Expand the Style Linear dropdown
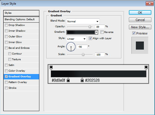The width and height of the screenshot is (155, 115). pos(76,39)
